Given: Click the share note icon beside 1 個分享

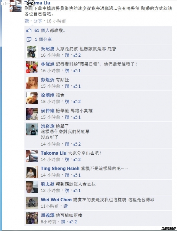Looking at the screenshot, I should point(29,39).
